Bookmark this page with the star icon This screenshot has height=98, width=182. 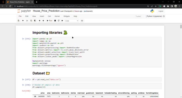point(156,6)
